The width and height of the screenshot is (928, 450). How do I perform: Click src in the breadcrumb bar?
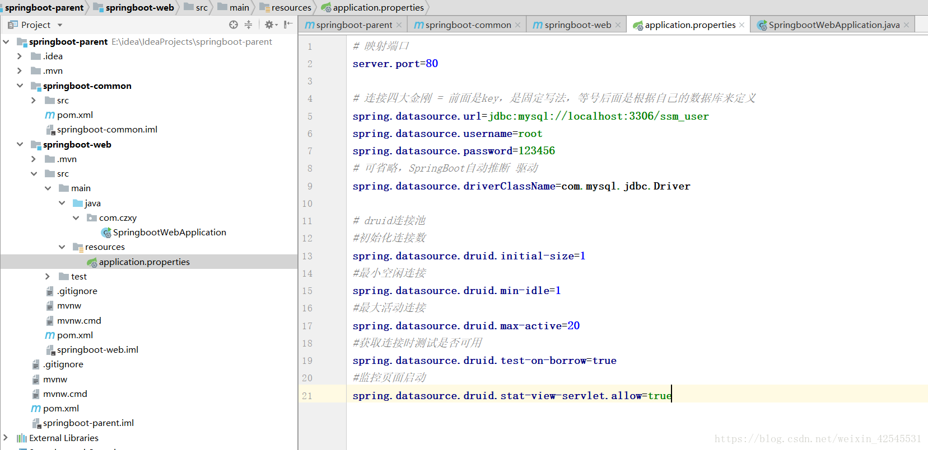click(x=197, y=8)
